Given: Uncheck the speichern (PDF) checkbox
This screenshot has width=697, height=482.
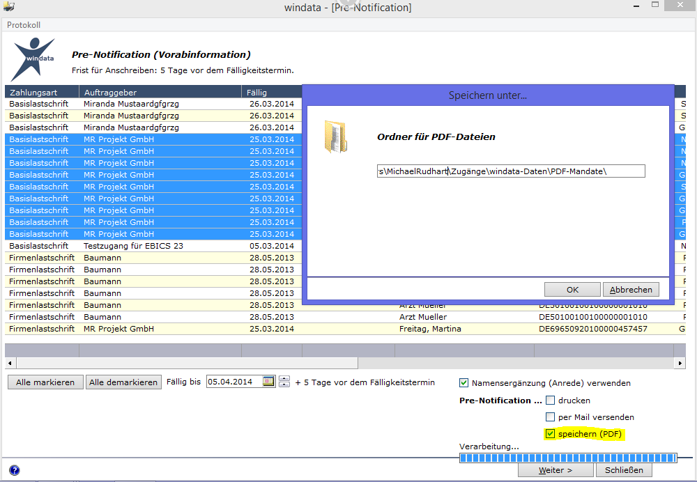Looking at the screenshot, I should 551,433.
